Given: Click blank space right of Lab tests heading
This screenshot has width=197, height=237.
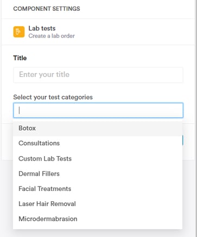Looking at the screenshot, I should (x=134, y=32).
